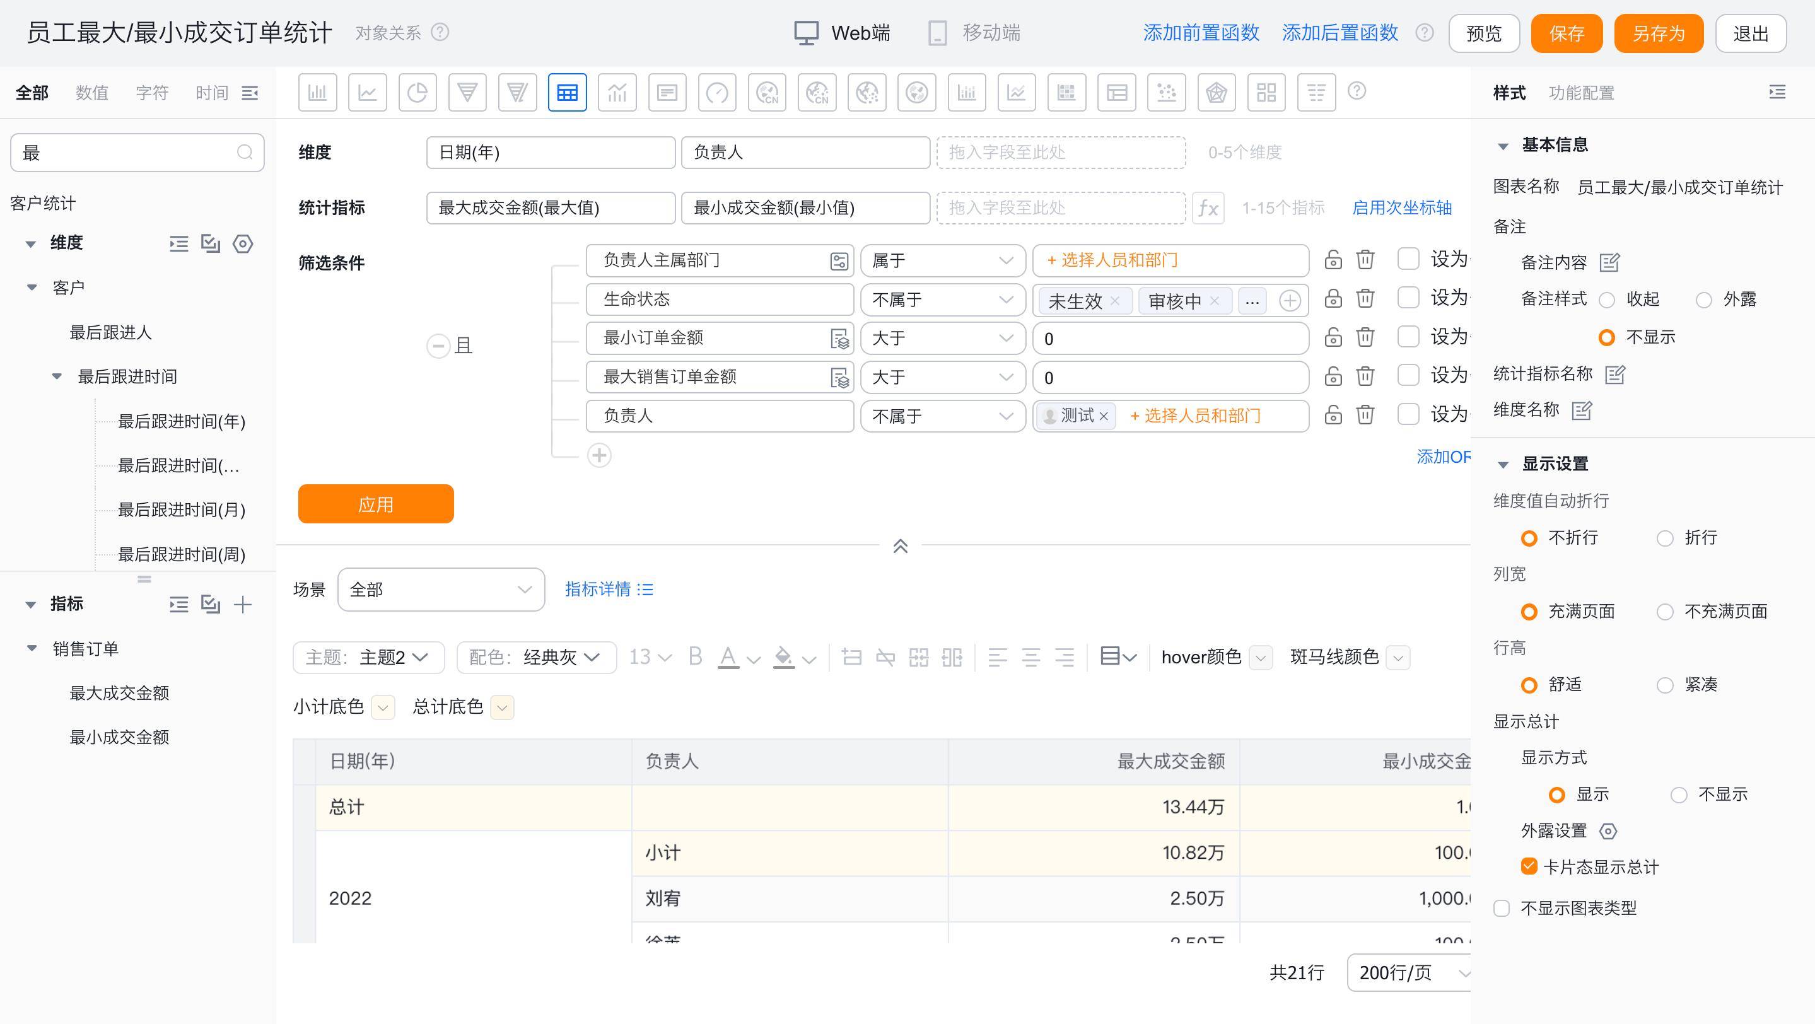Select 紧凑 row height option
The width and height of the screenshot is (1815, 1024).
click(x=1665, y=685)
